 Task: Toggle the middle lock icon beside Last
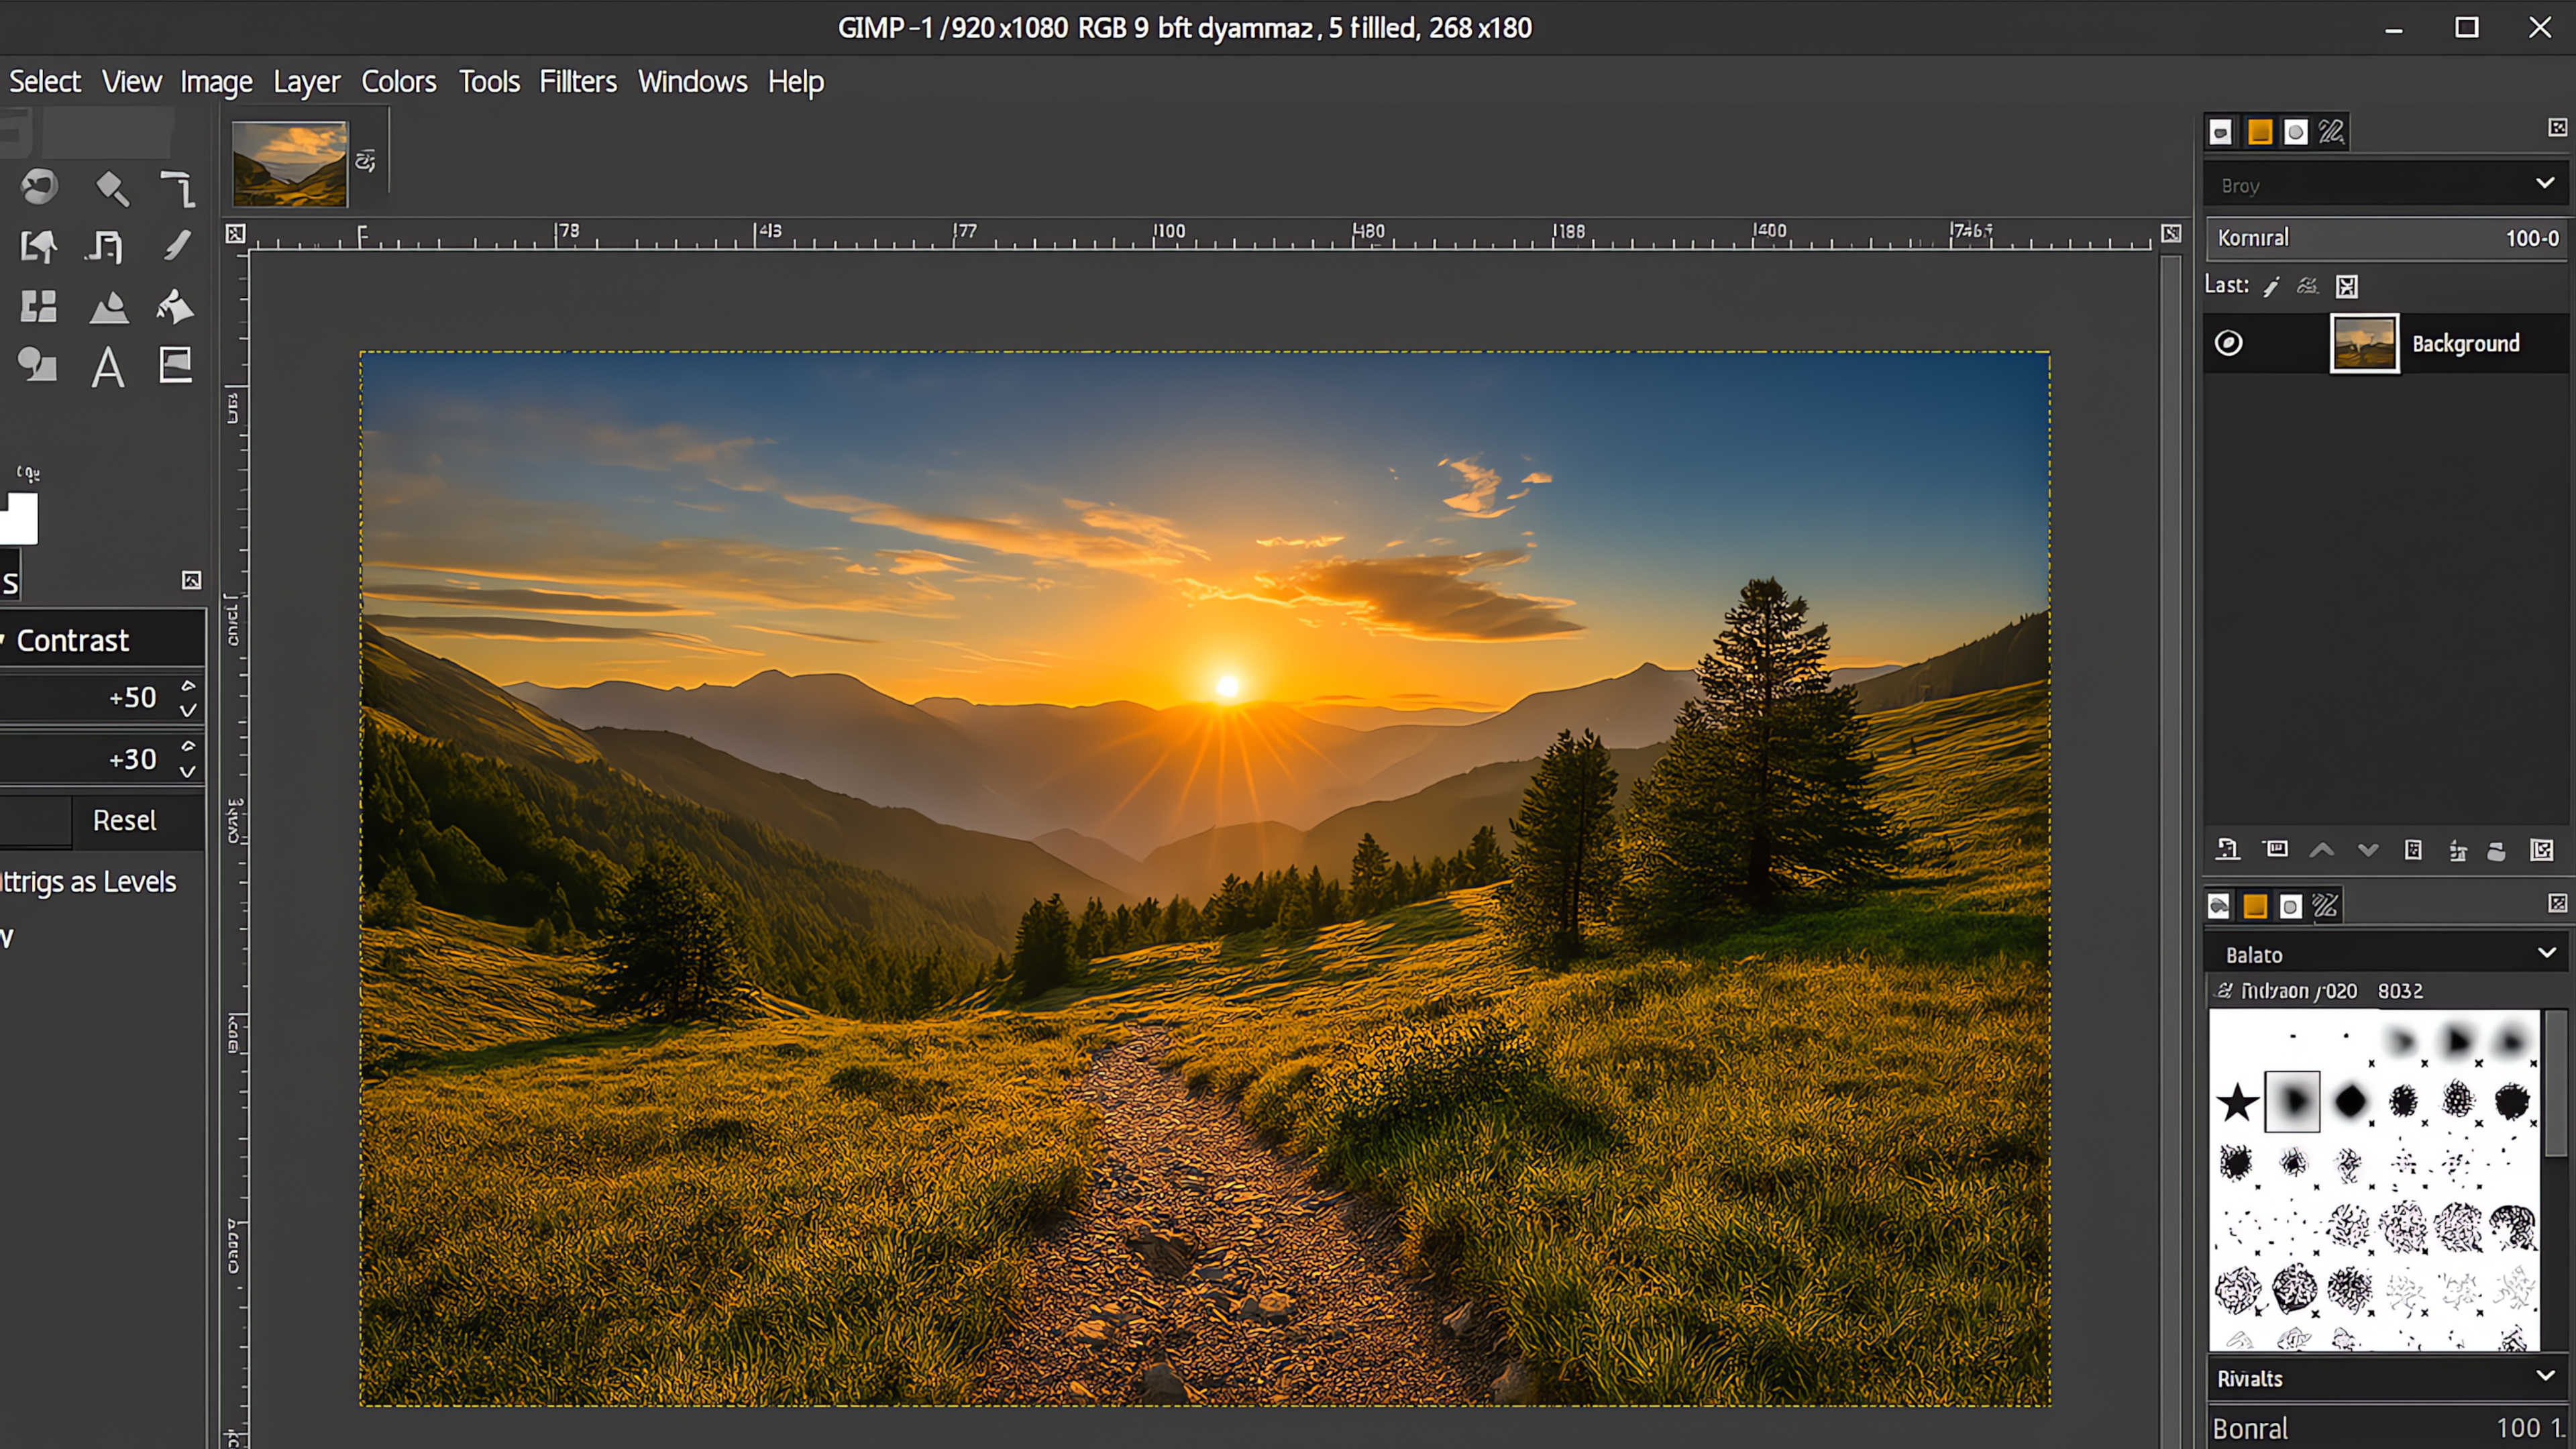click(x=2307, y=287)
